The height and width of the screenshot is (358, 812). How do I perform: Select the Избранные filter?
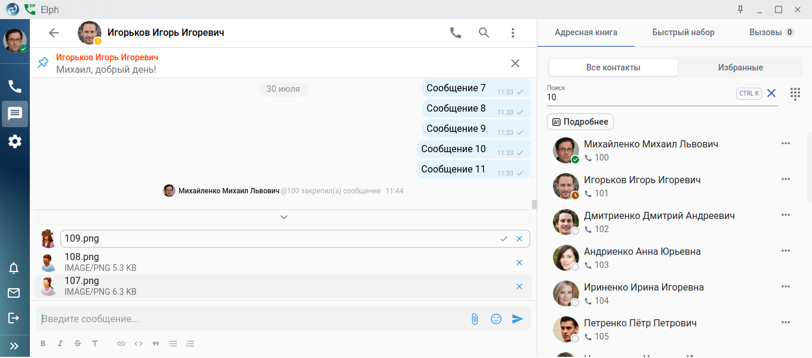click(740, 67)
